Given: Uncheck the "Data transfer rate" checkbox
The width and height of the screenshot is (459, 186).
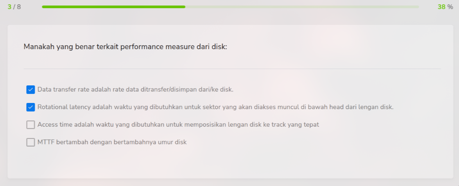Looking at the screenshot, I should click(30, 90).
